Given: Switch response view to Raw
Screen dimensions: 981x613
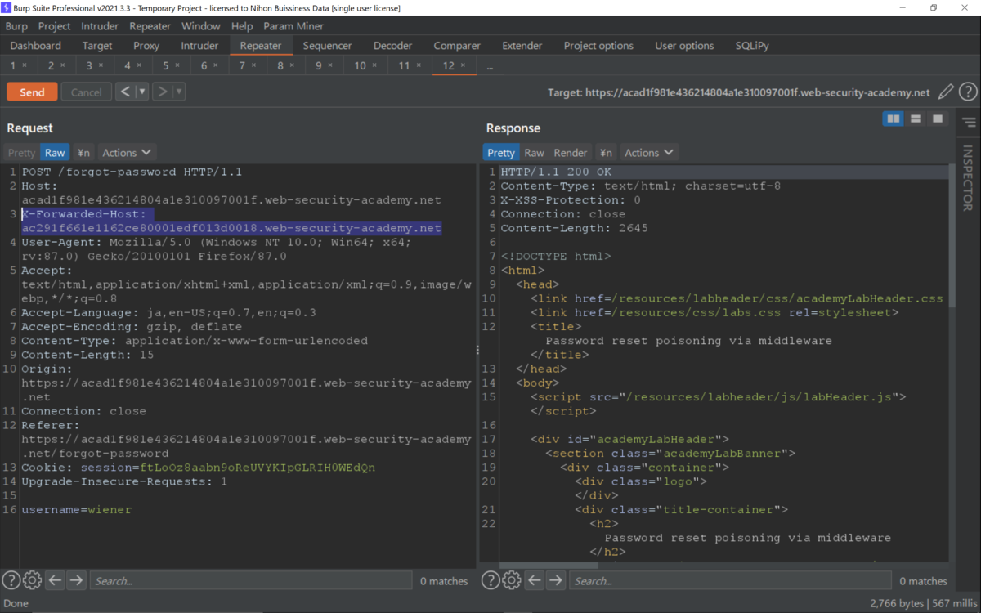Looking at the screenshot, I should pyautogui.click(x=535, y=153).
